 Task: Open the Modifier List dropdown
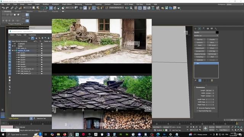(206, 36)
